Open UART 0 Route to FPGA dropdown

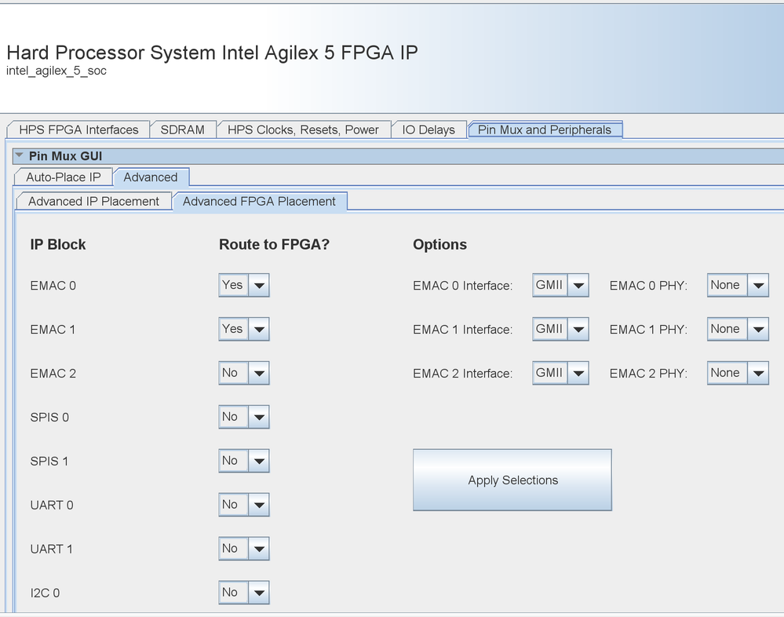coord(243,505)
